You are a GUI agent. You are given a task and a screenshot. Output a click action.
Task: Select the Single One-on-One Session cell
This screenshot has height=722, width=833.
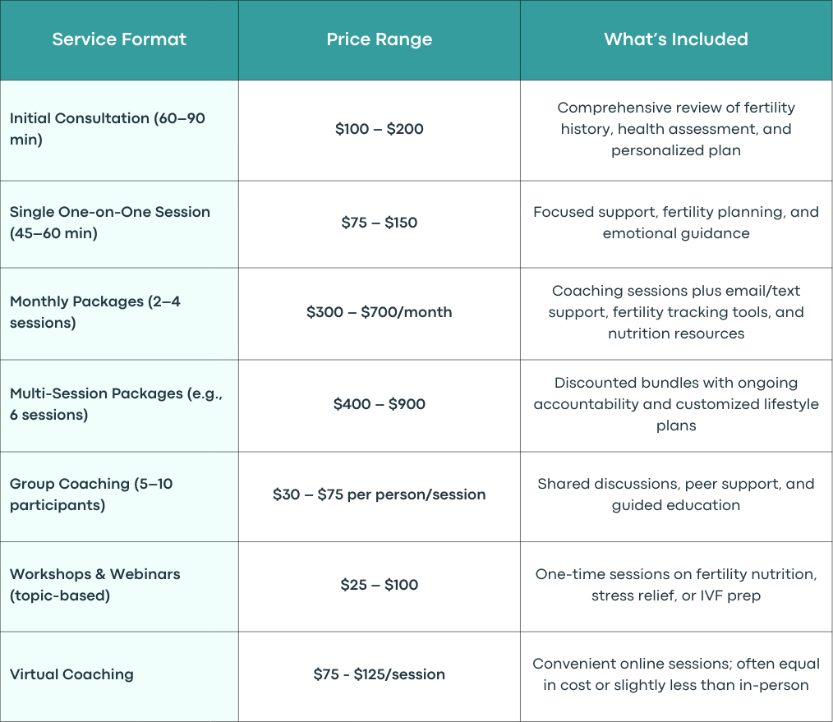pyautogui.click(x=119, y=224)
